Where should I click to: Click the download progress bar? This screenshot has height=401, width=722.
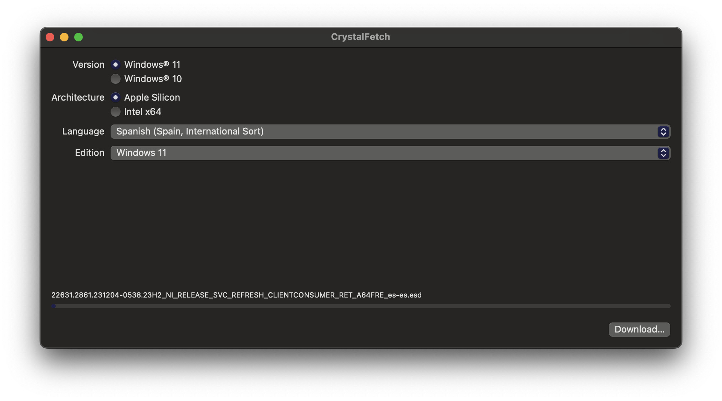(x=361, y=306)
